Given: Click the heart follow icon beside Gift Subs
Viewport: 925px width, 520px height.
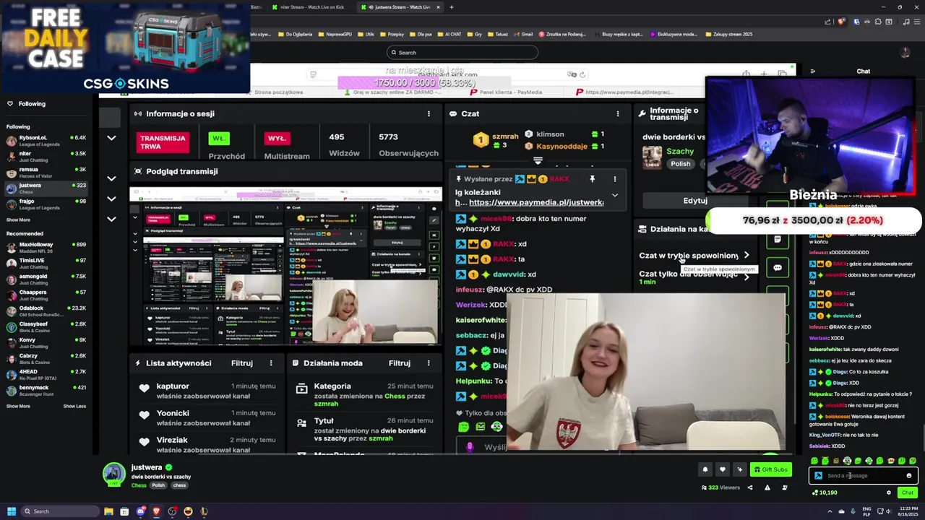Looking at the screenshot, I should pyautogui.click(x=722, y=469).
